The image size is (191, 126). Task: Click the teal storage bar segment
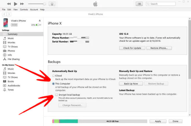(x=69, y=121)
